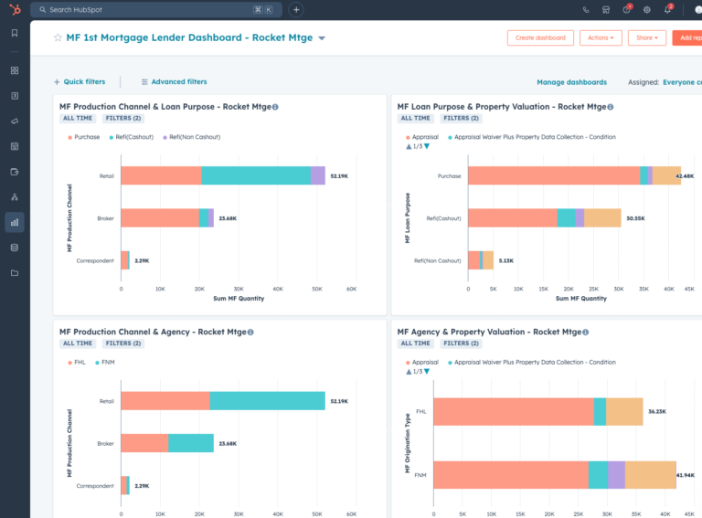This screenshot has width=702, height=518.
Task: Click info icon beside Production Channel & Agency
Action: 250,332
